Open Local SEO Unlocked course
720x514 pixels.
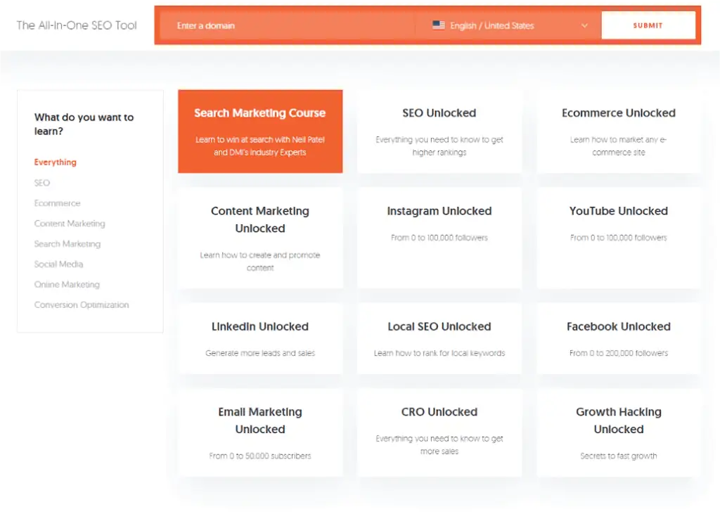[439, 338]
